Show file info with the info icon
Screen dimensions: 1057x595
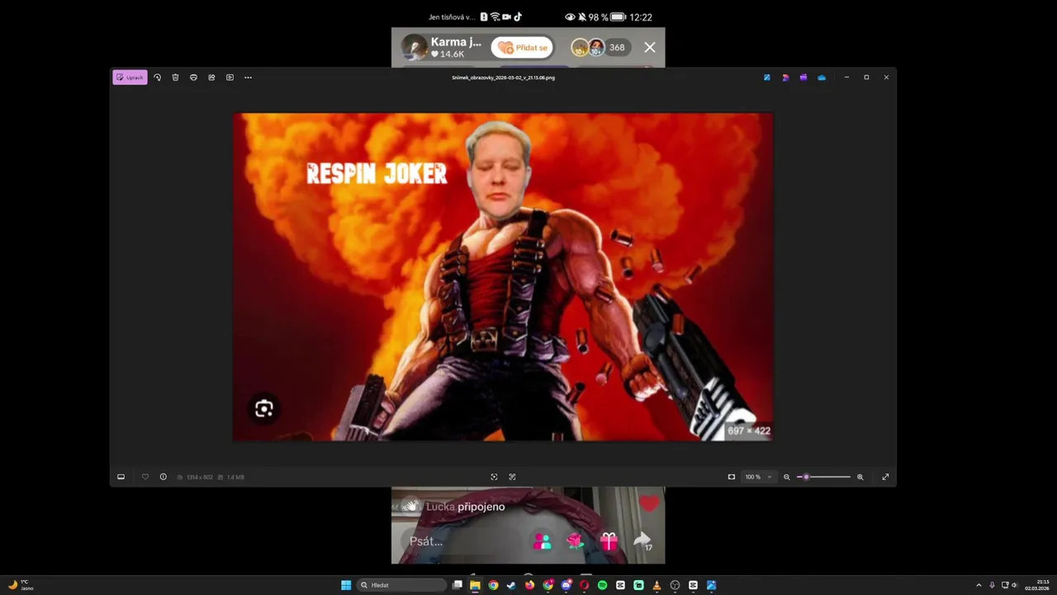(164, 477)
